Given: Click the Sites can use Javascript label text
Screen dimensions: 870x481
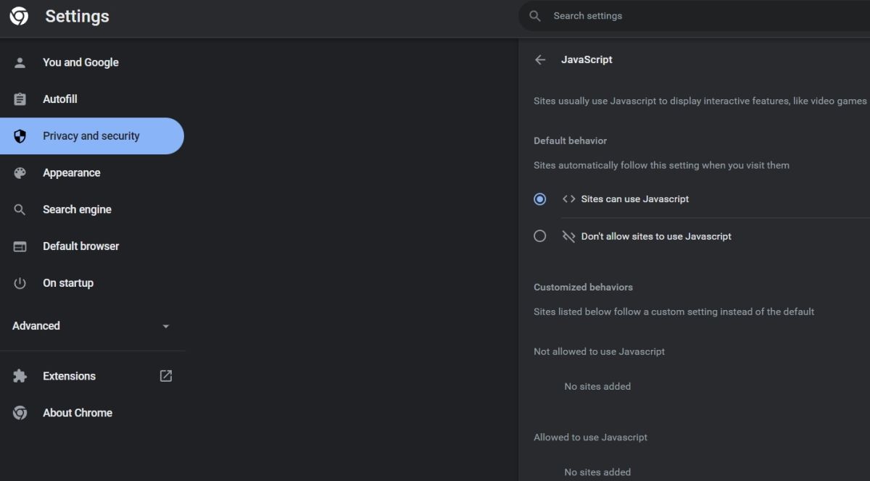Looking at the screenshot, I should [635, 199].
